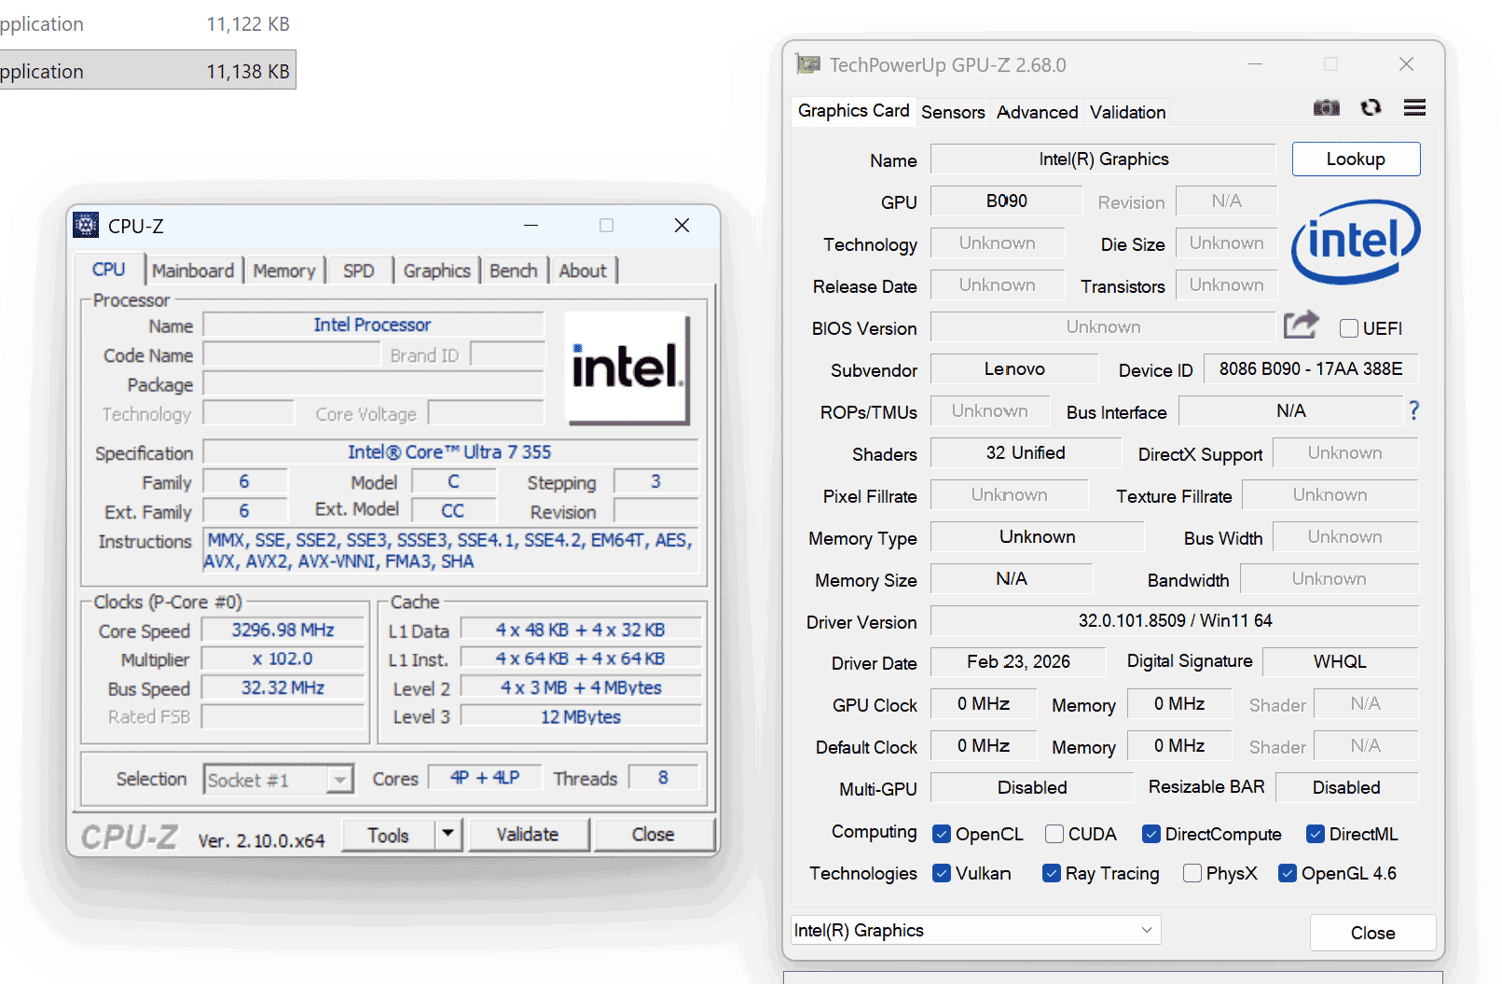The width and height of the screenshot is (1502, 984).
Task: Toggle the CUDA checkbox
Action: (x=1054, y=834)
